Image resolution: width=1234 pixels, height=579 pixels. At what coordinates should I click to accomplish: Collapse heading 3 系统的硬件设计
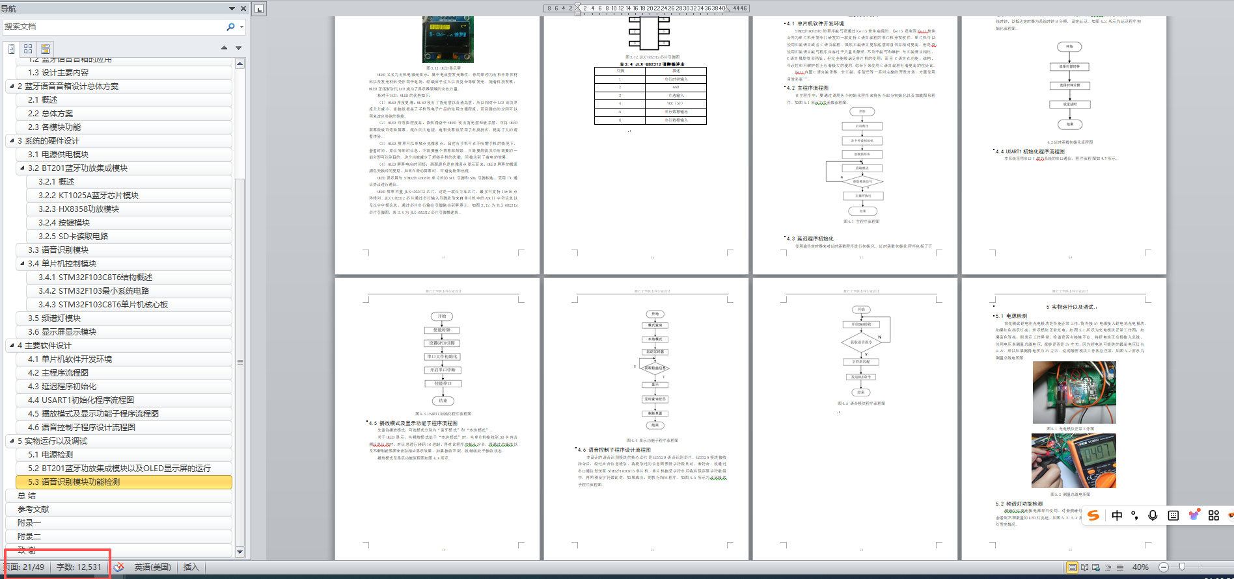pyautogui.click(x=12, y=140)
